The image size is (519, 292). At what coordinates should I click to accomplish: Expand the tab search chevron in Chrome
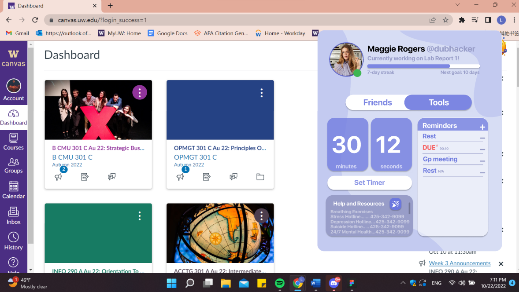tap(457, 5)
